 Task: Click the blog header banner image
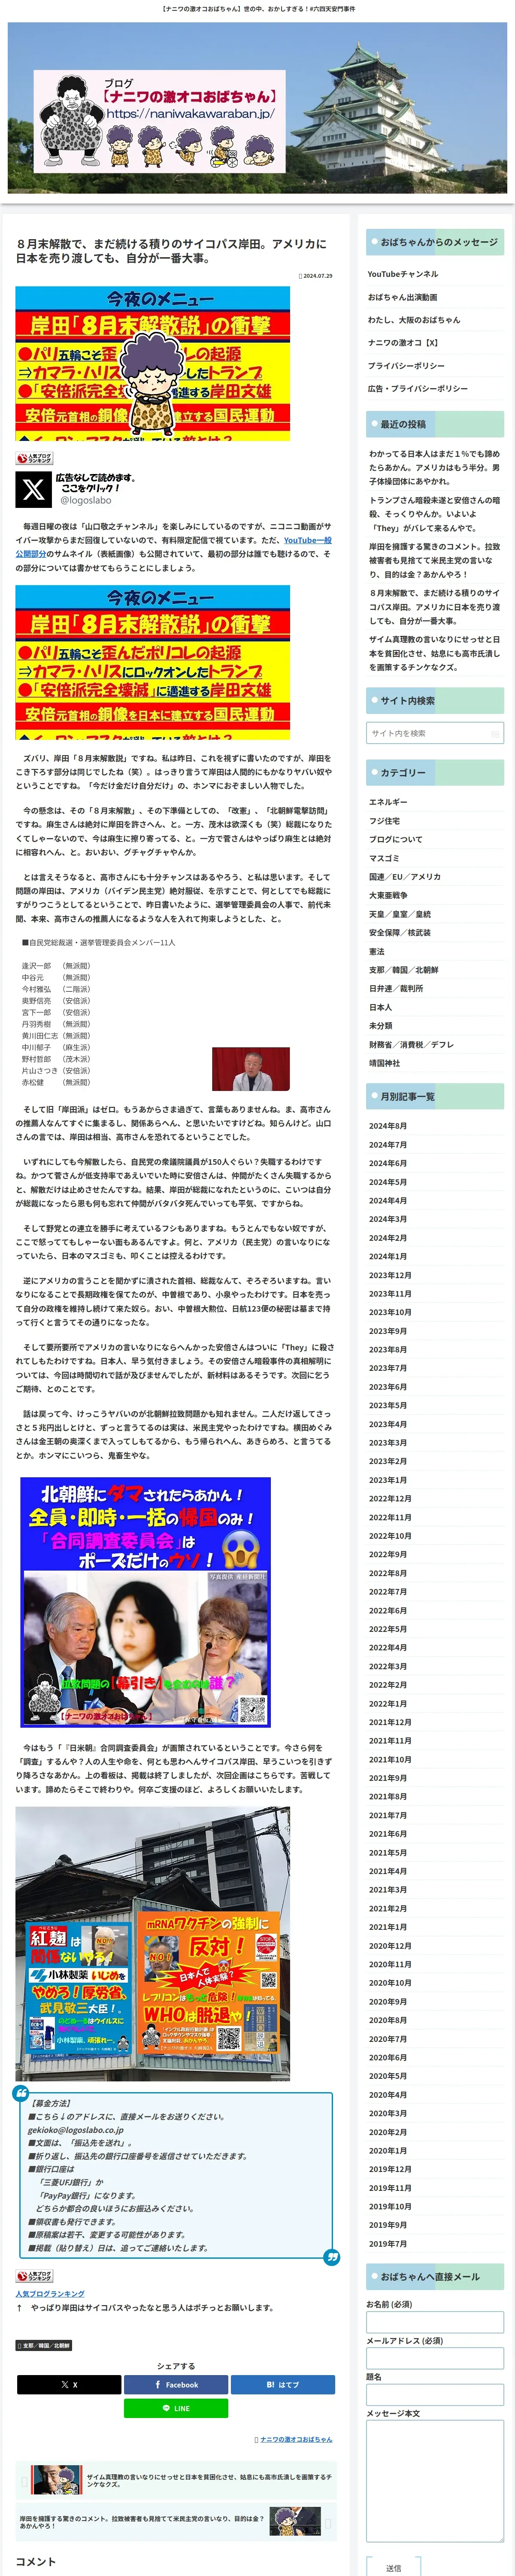point(257,108)
